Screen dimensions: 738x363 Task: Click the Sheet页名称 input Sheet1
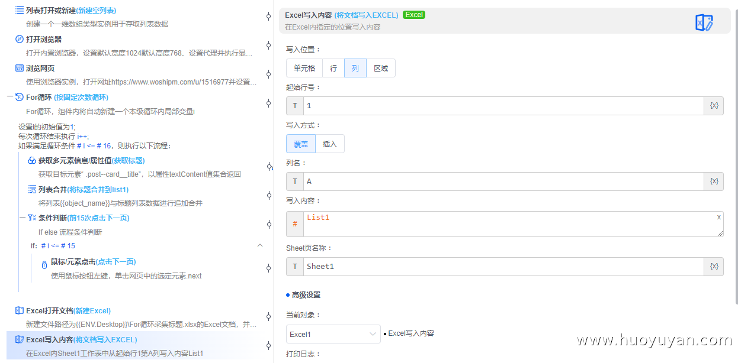point(503,267)
